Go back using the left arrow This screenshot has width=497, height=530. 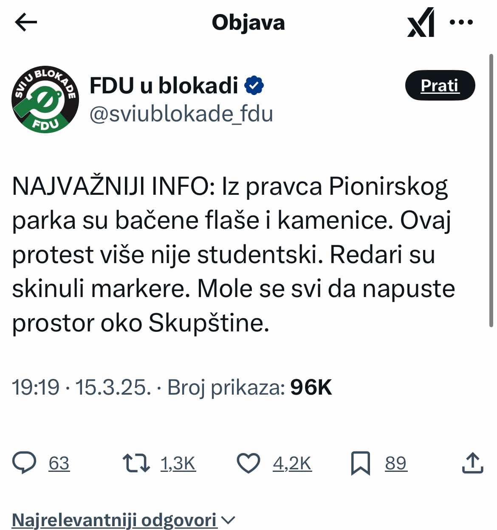[x=26, y=22]
